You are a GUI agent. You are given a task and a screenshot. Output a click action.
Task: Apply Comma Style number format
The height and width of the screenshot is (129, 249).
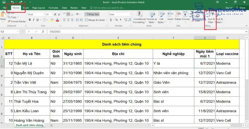click(x=121, y=20)
